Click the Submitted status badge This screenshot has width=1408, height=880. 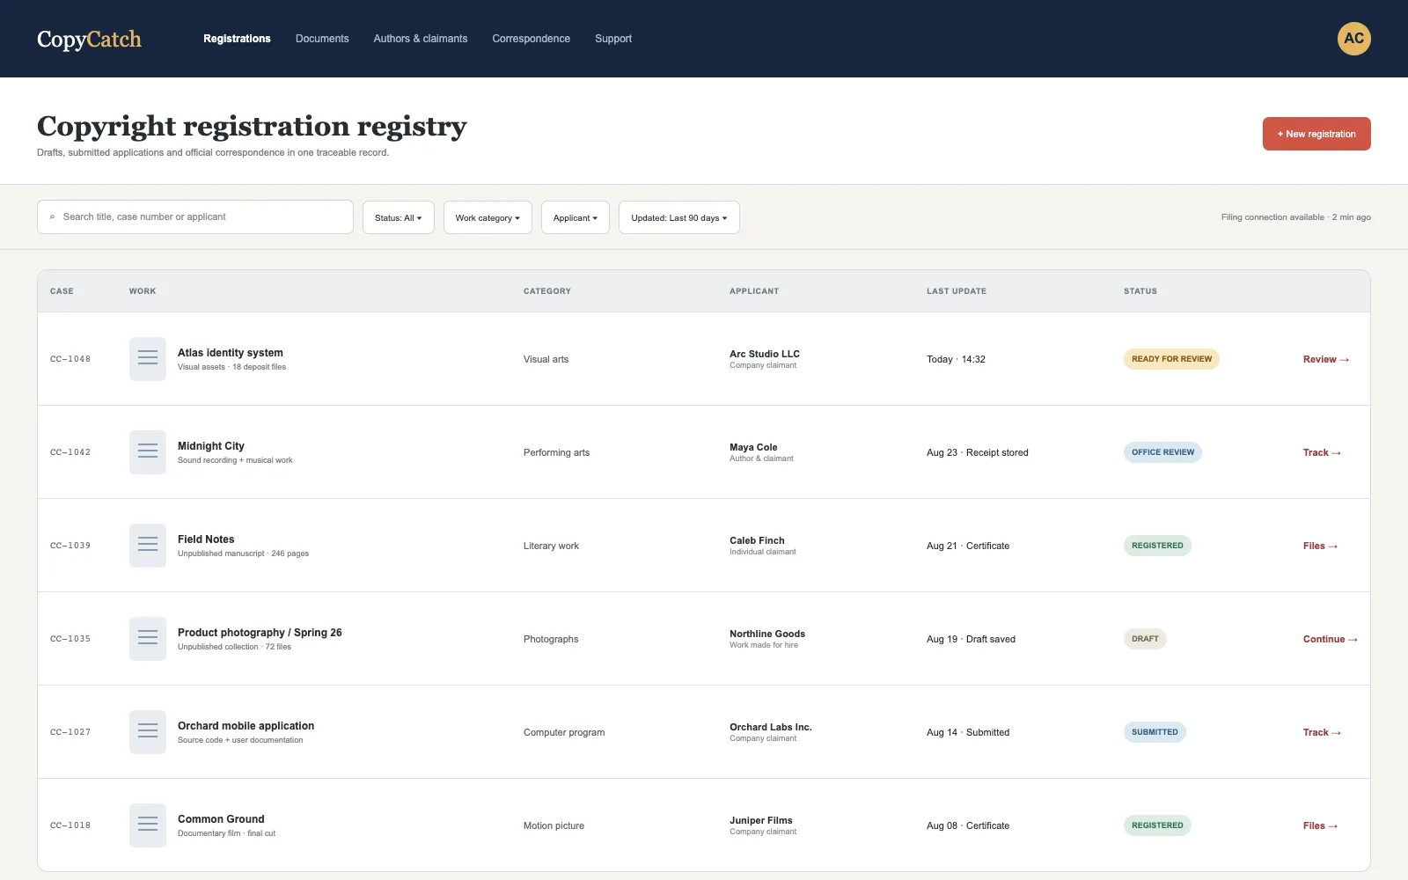click(x=1155, y=732)
